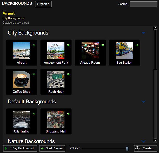The height and width of the screenshot is (153, 159).
Task: Collapse the Default Backgrounds section
Action: click(x=143, y=102)
